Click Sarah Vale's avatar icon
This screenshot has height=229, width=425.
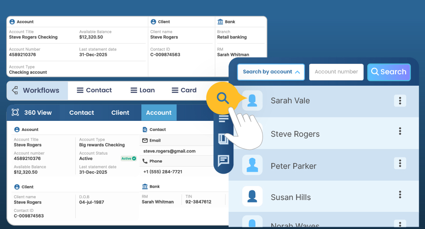[x=252, y=101]
